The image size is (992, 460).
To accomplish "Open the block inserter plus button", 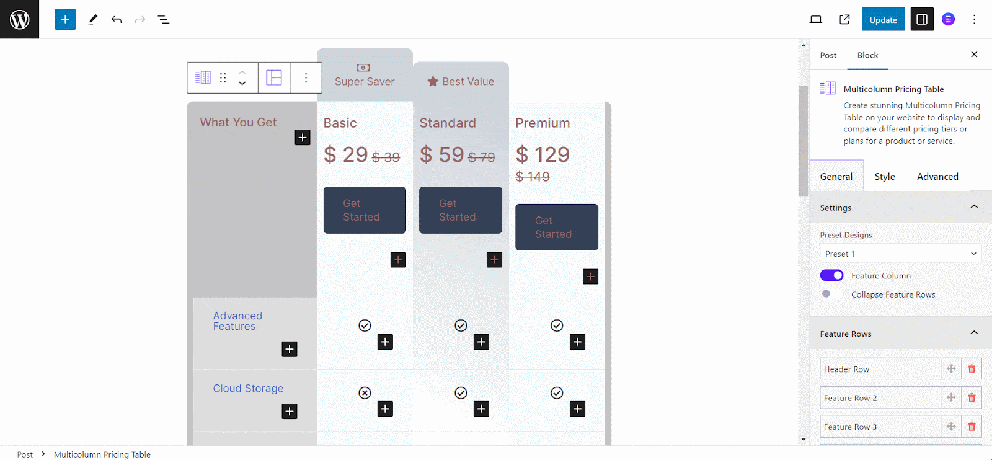I will click(x=65, y=19).
